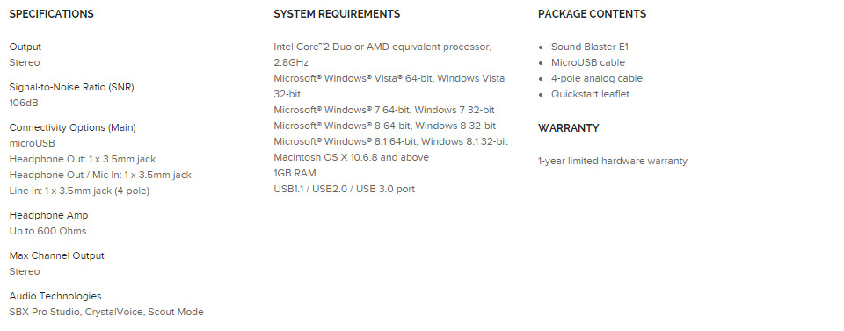Select Connectivity Options (Main) label
The image size is (844, 331).
[73, 128]
